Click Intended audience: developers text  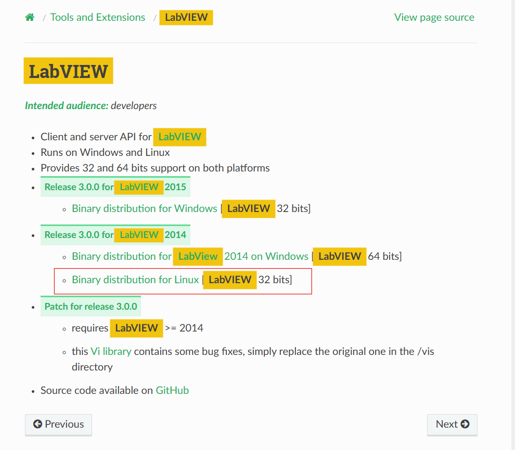point(91,105)
